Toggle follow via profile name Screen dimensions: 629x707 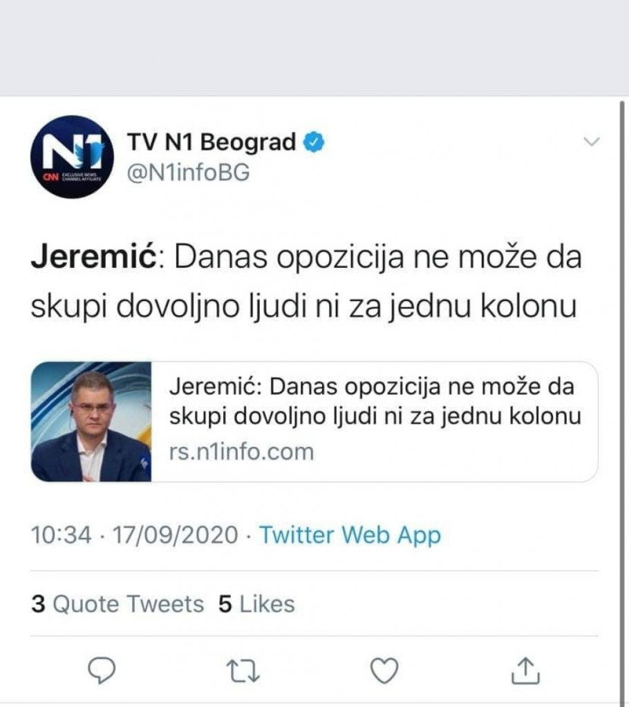207,140
